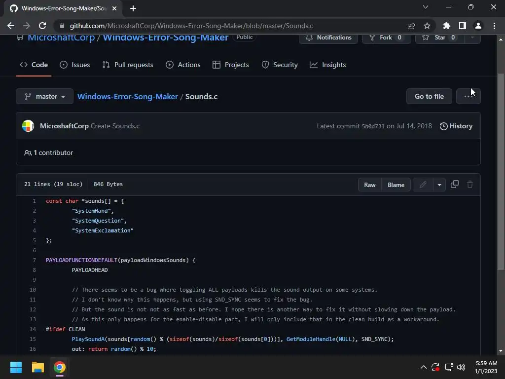Open the Actions tab
Viewport: 505px width, 379px height.
pos(183,65)
